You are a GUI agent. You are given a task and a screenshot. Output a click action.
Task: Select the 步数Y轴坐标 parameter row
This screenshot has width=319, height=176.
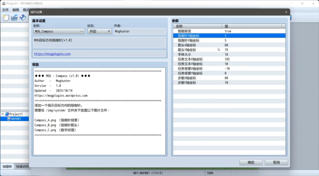(x=229, y=83)
